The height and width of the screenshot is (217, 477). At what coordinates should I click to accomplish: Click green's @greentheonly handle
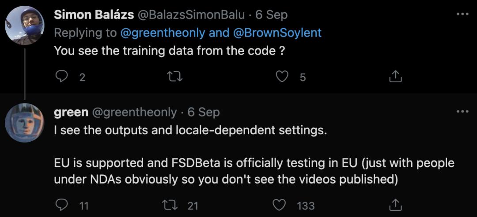[134, 112]
